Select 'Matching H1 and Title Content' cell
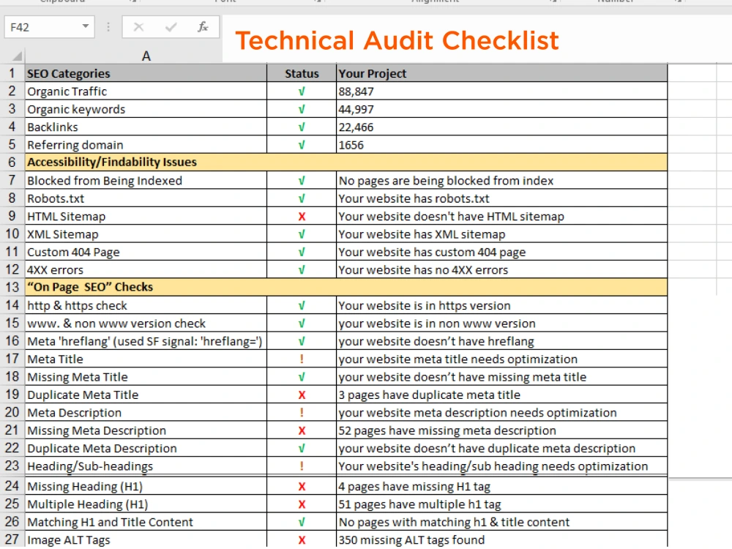Screen dimensions: 732x549 [x=146, y=522]
